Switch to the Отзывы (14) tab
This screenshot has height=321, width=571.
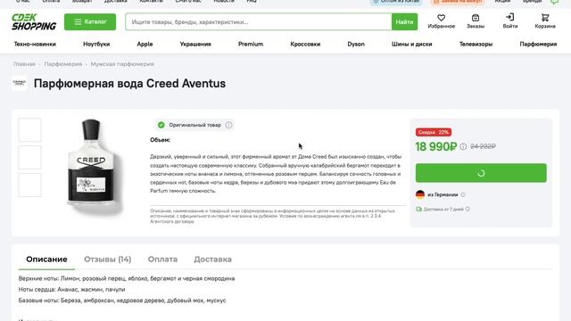107,259
